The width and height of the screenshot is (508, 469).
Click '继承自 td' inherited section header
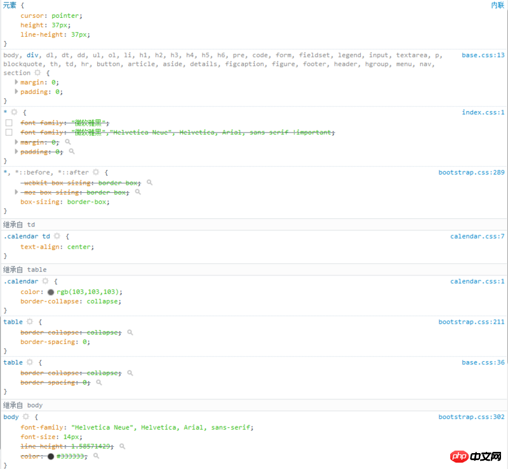(19, 225)
